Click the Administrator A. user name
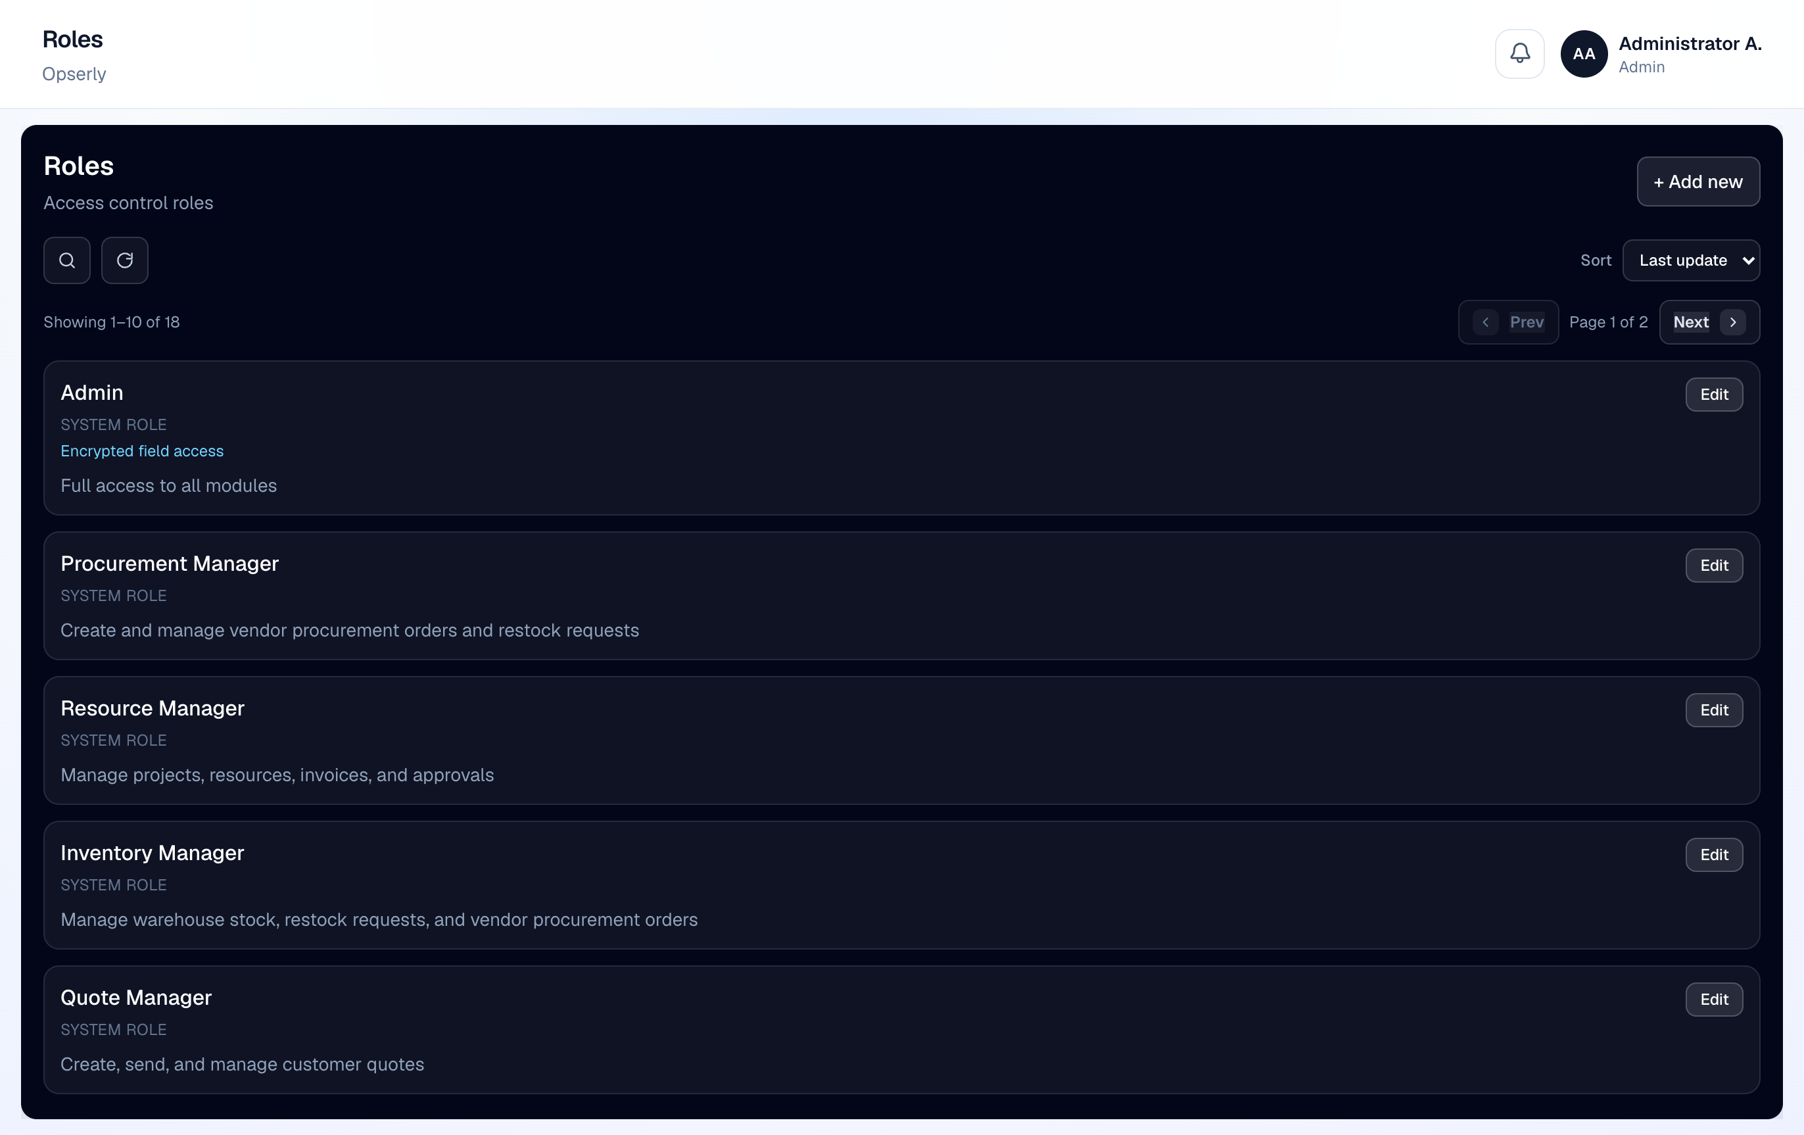 coord(1690,43)
